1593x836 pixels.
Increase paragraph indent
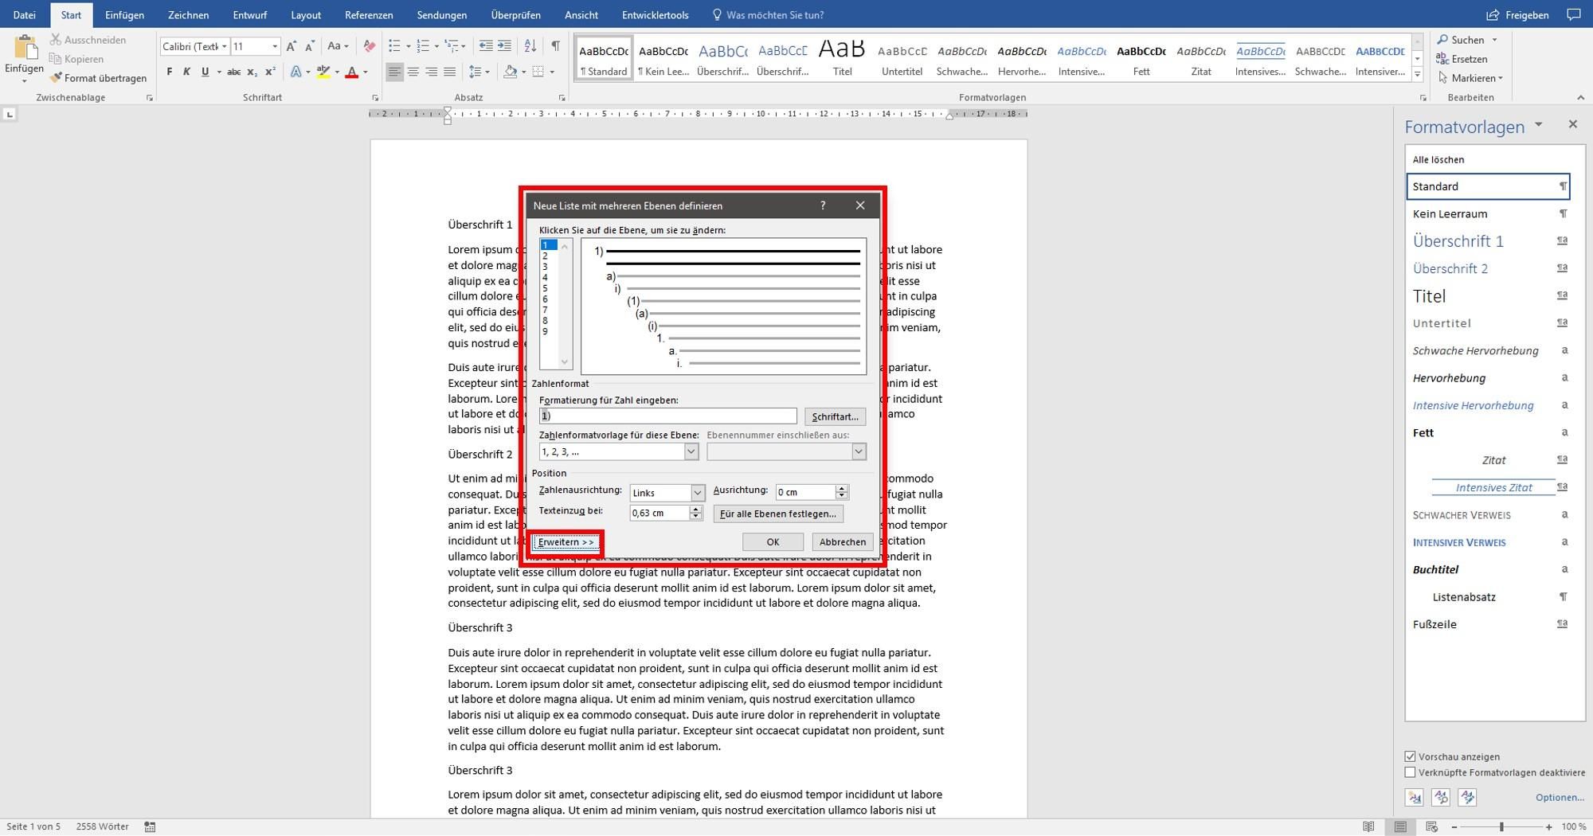pyautogui.click(x=504, y=46)
